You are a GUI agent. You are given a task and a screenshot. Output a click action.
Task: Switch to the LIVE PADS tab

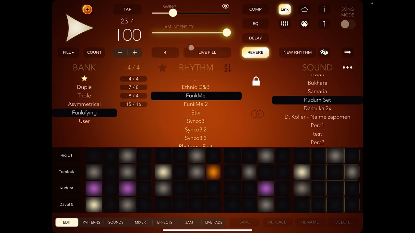point(214,222)
